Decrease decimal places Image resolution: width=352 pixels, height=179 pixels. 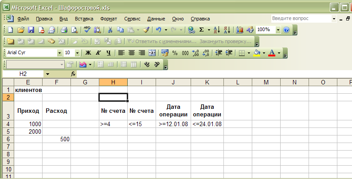206,53
